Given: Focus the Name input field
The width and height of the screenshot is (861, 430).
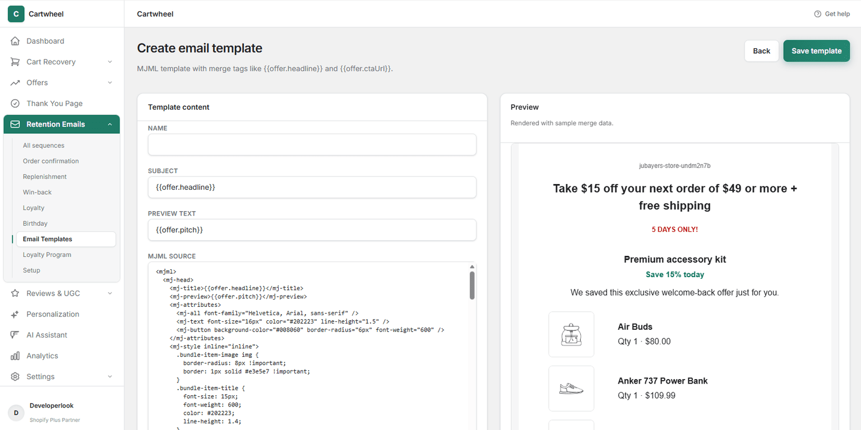Looking at the screenshot, I should [312, 144].
